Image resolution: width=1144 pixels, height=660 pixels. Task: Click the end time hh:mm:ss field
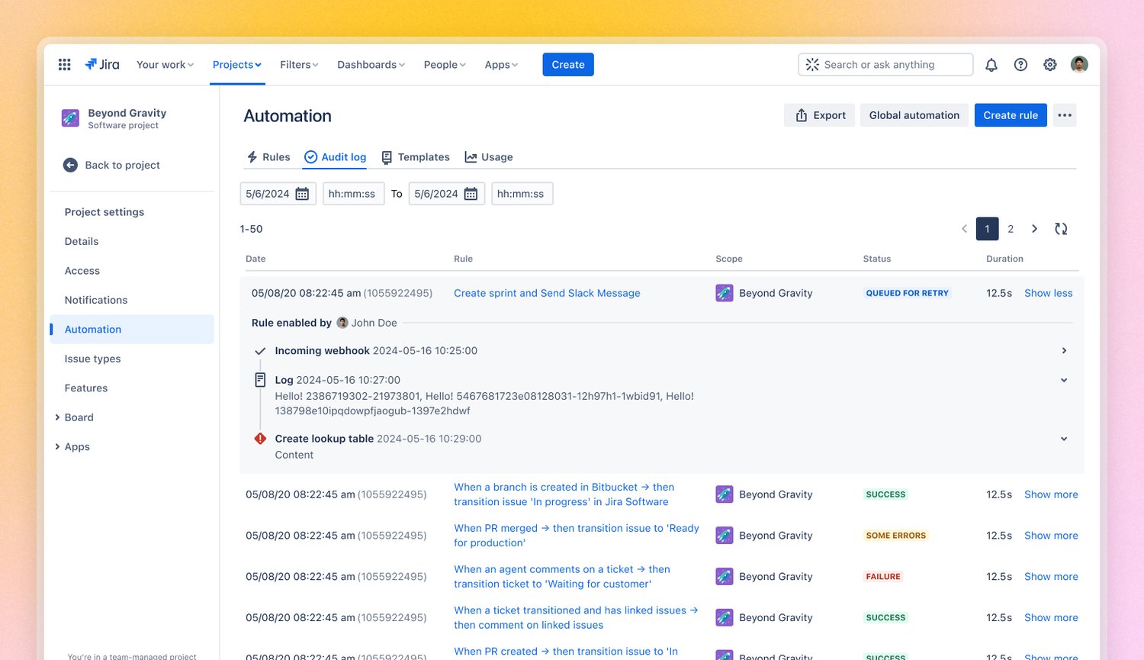pyautogui.click(x=522, y=193)
